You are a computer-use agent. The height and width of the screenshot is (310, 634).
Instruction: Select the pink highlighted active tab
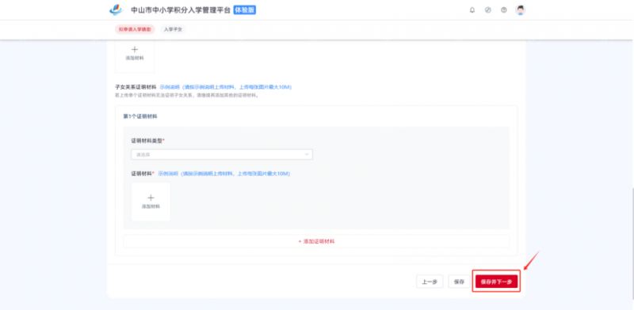click(x=135, y=29)
